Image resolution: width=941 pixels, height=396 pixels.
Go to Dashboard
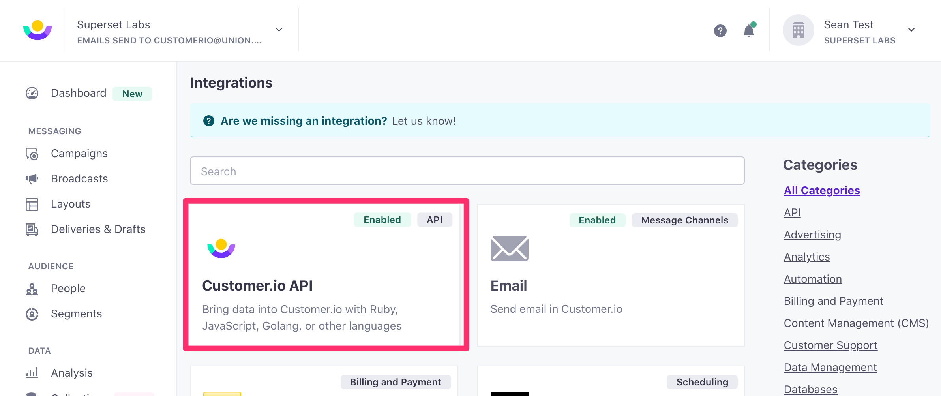[x=79, y=93]
